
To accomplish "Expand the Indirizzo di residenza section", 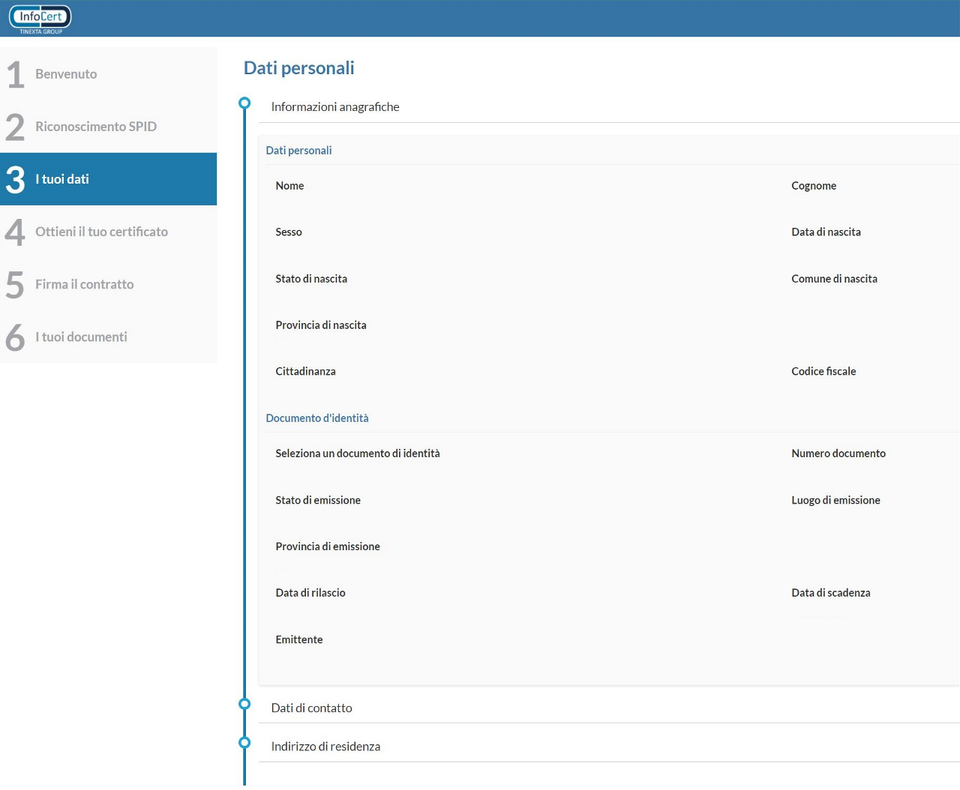I will [325, 747].
